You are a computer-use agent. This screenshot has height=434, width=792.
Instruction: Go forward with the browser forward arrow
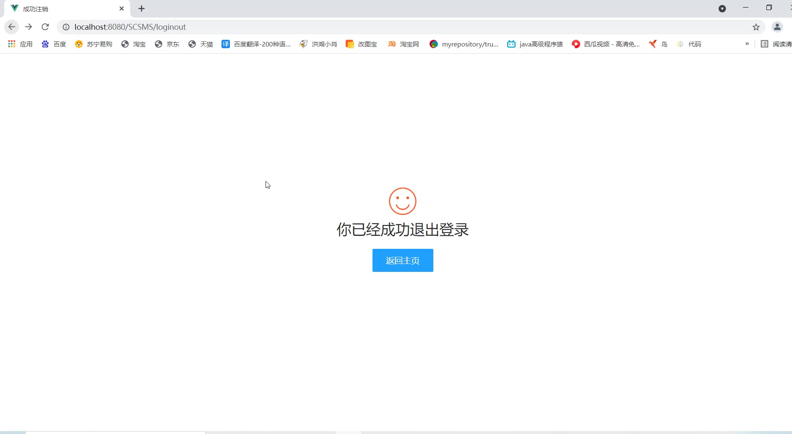(29, 27)
